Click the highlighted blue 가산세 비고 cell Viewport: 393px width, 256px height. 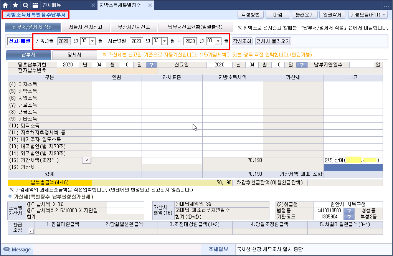coord(353,167)
